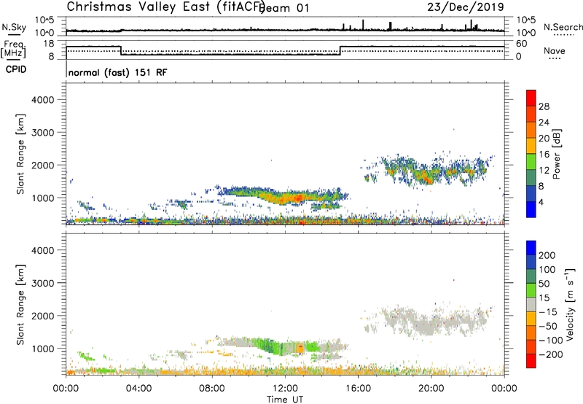Click the 'CPID' label

[16, 69]
